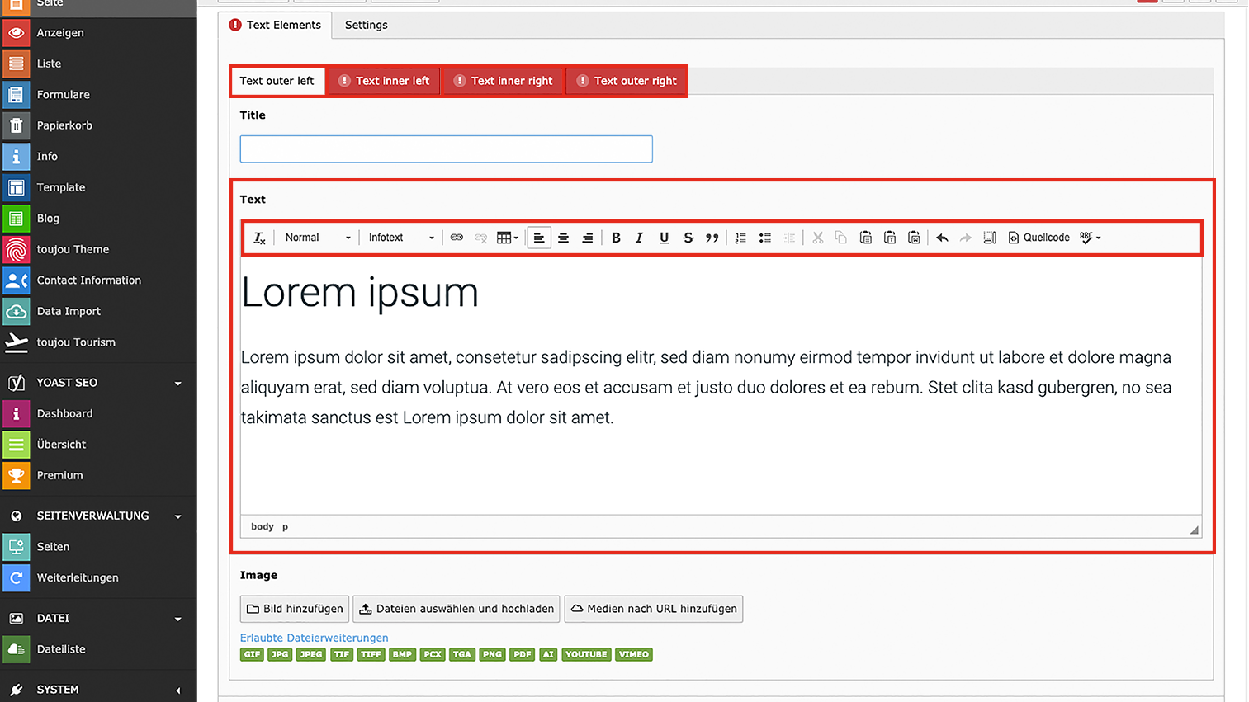Toggle strikethrough formatting
1249x702 pixels.
(688, 238)
